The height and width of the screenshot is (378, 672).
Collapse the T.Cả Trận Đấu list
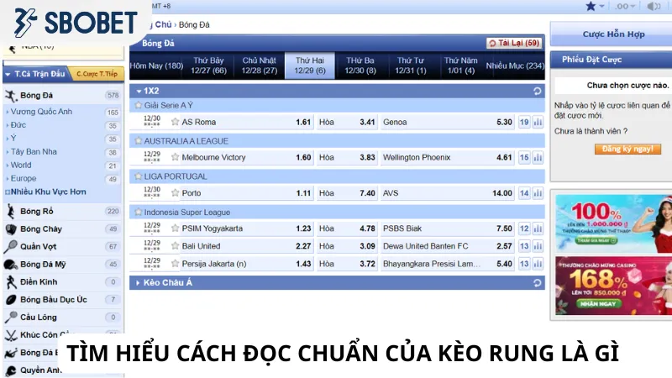[x=8, y=74]
